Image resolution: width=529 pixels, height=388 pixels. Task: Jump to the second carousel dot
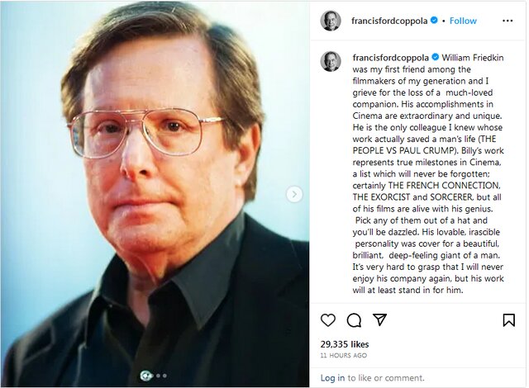coord(158,376)
